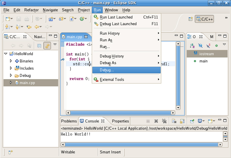Select Run... menu entry

pos(126,47)
